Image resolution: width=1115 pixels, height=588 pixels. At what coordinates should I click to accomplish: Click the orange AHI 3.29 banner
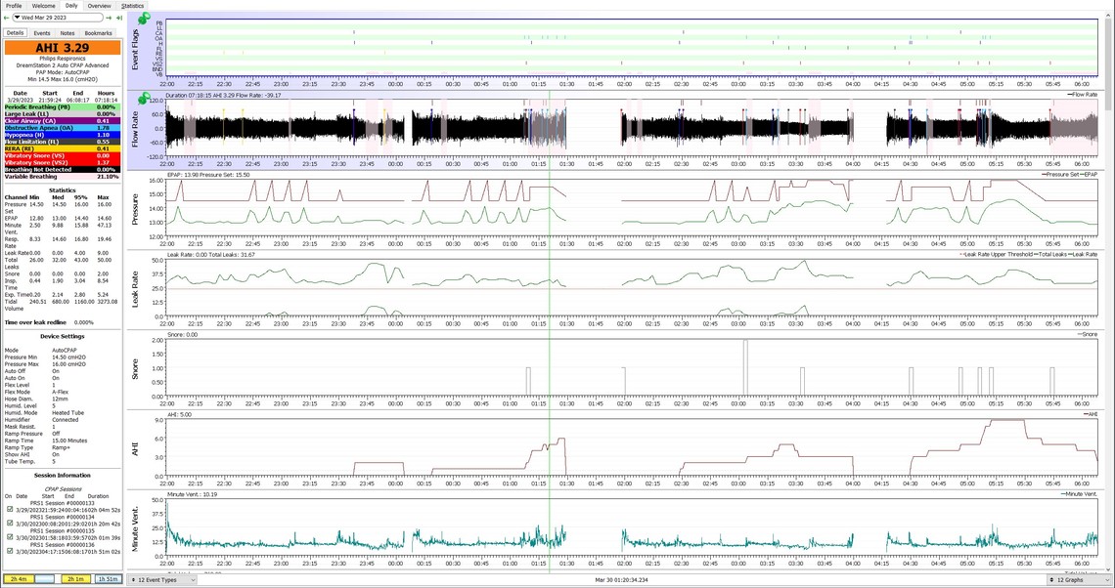[x=63, y=48]
